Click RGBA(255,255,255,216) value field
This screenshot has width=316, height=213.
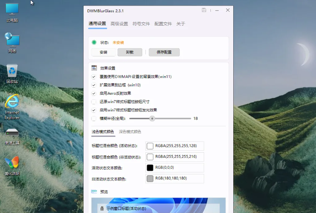[x=175, y=157]
